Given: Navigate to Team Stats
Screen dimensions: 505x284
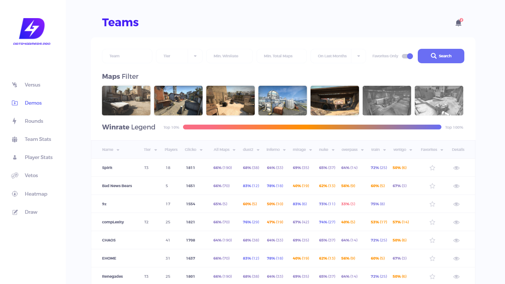Looking at the screenshot, I should click(38, 139).
